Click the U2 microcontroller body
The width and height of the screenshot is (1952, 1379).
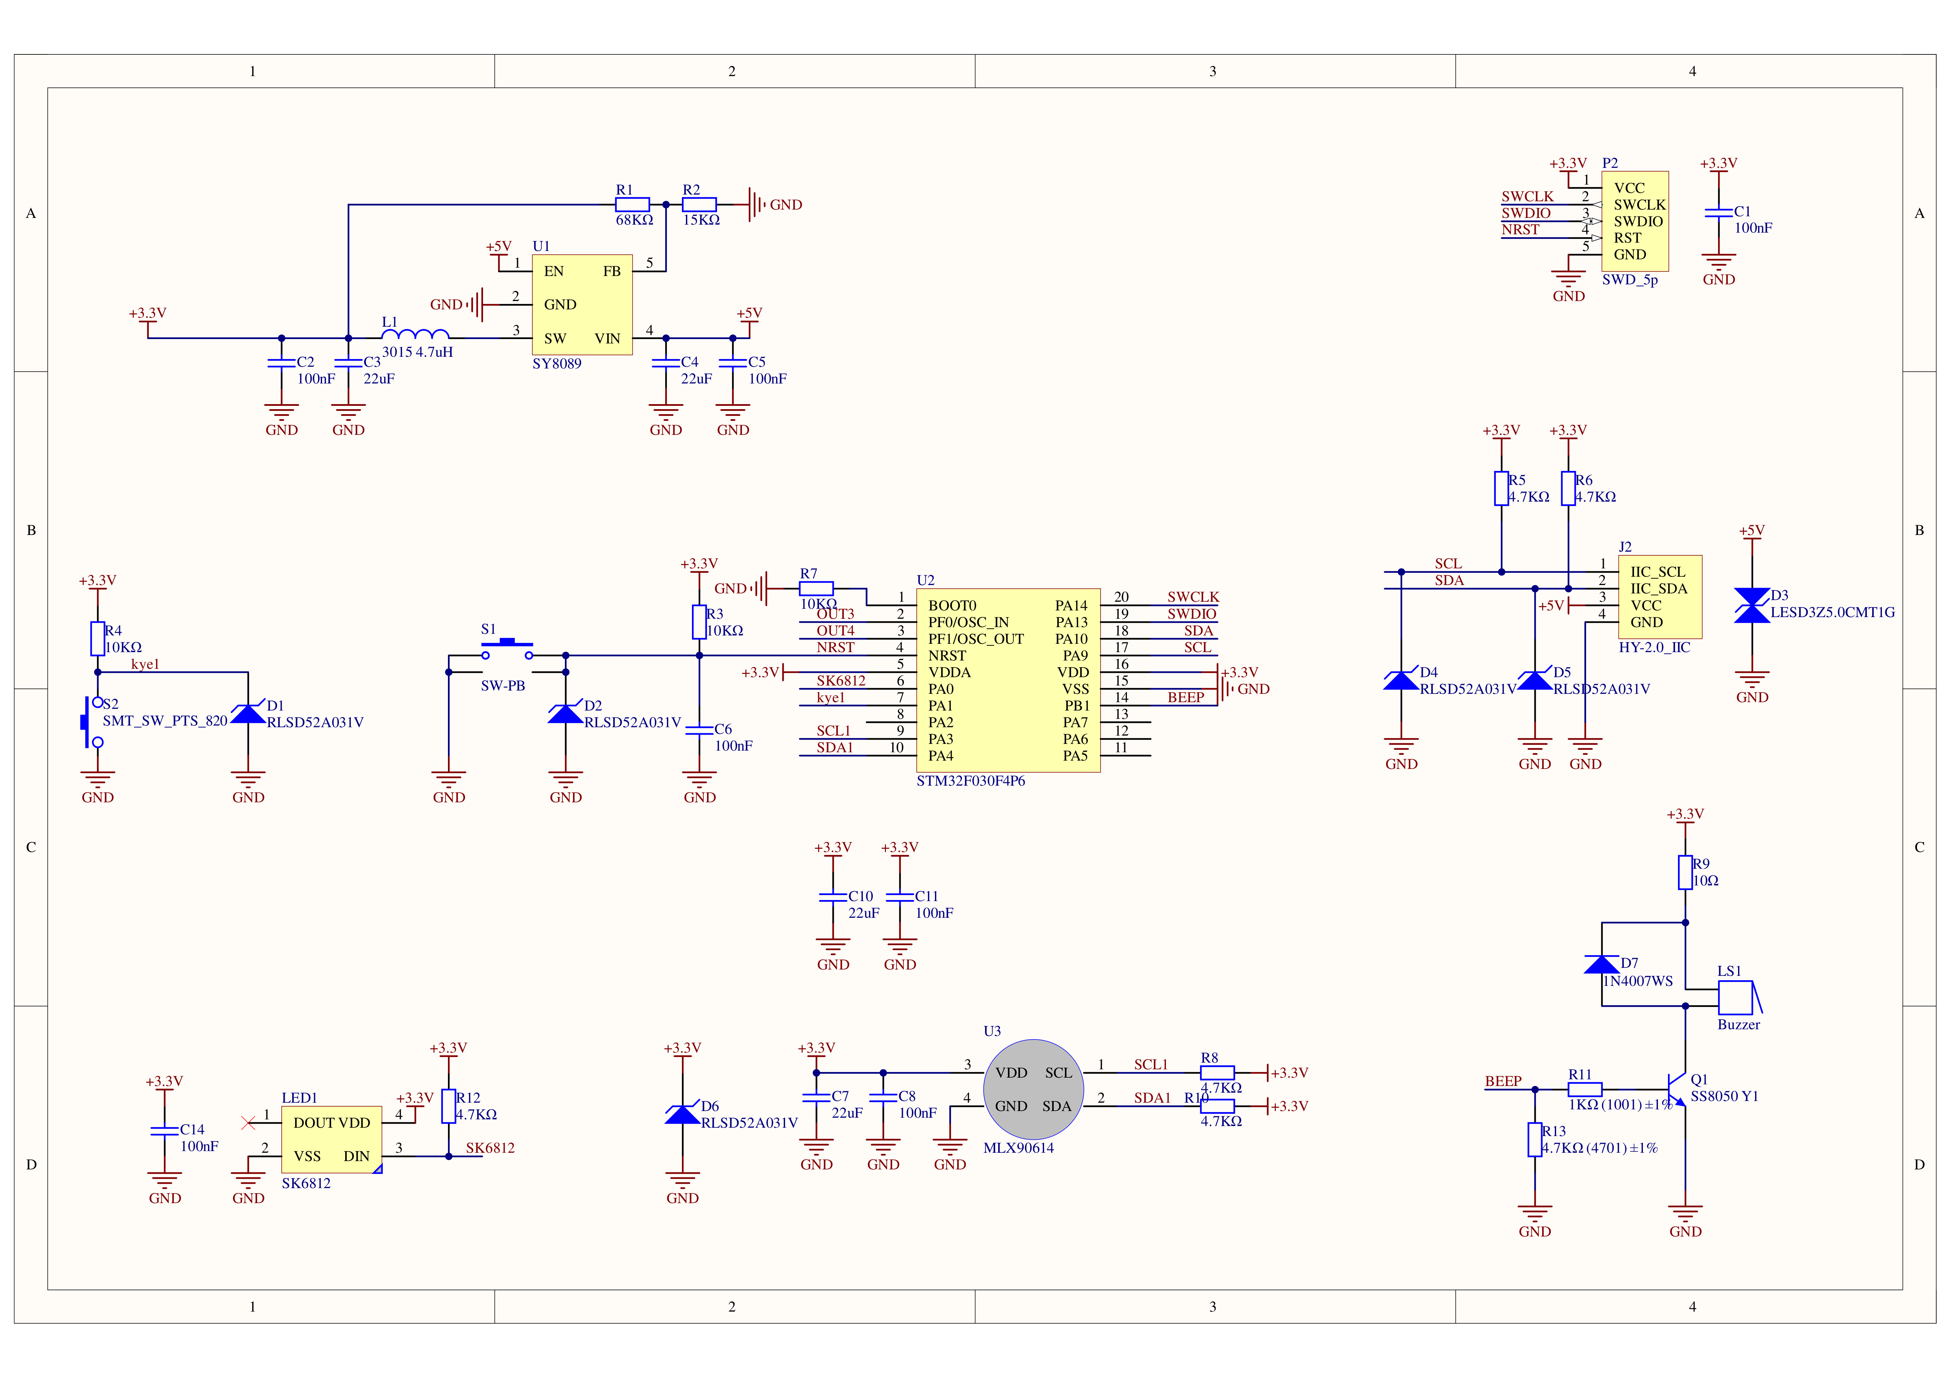(x=1008, y=680)
